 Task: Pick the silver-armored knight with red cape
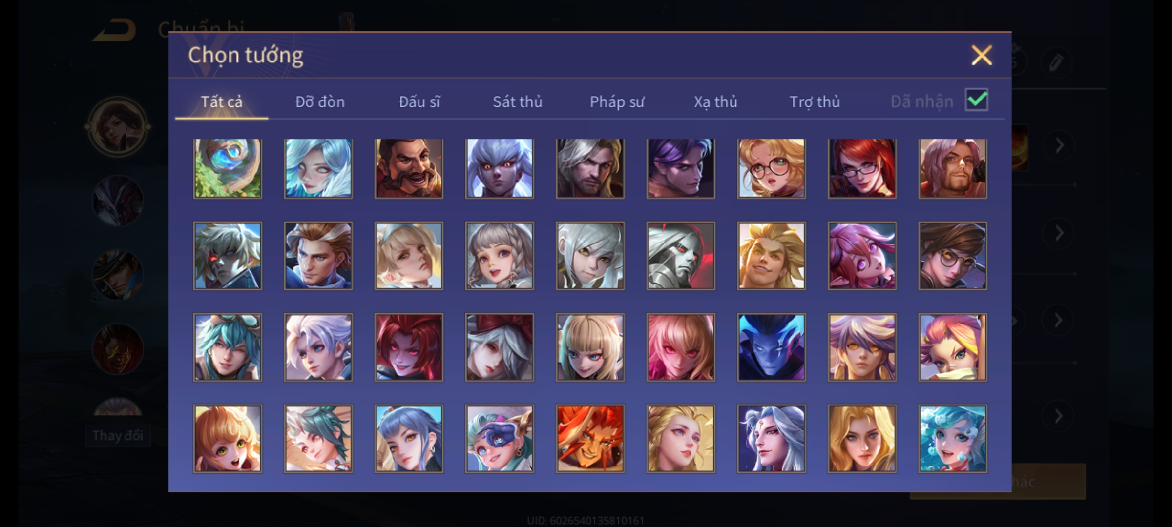[x=681, y=256]
